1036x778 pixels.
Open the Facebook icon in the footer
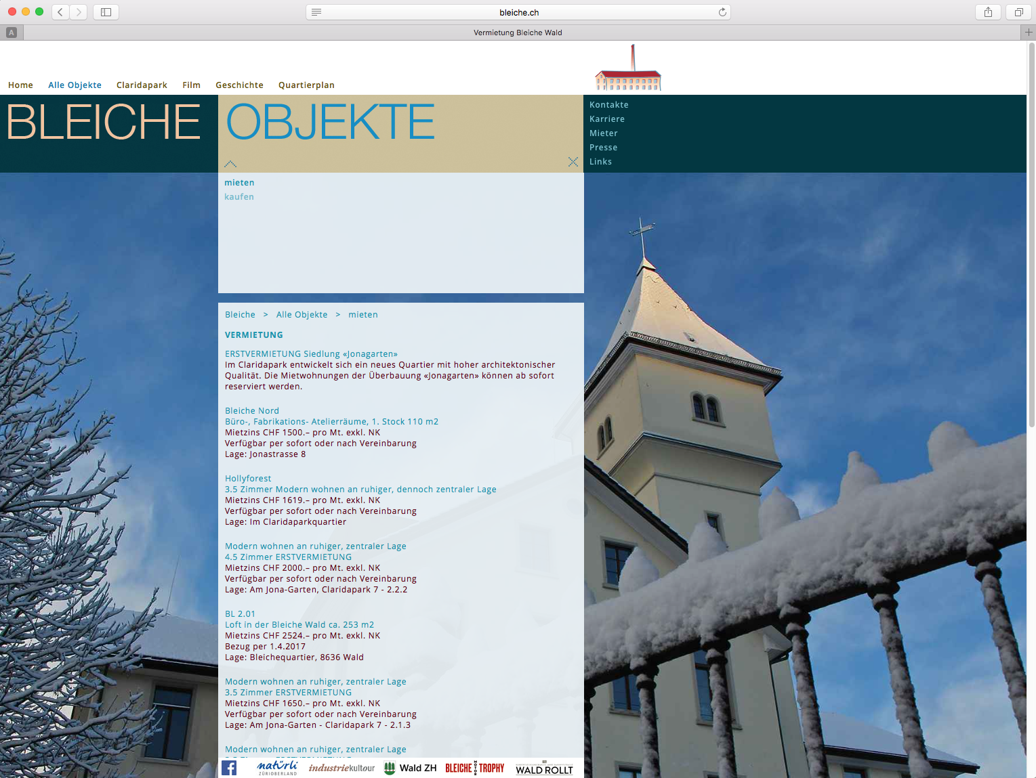tap(229, 768)
